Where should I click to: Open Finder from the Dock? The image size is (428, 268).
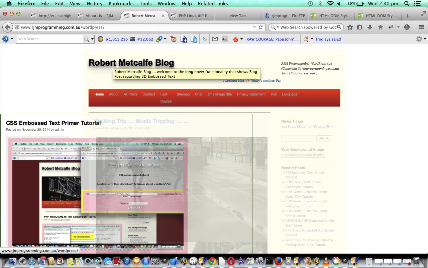tap(13, 261)
